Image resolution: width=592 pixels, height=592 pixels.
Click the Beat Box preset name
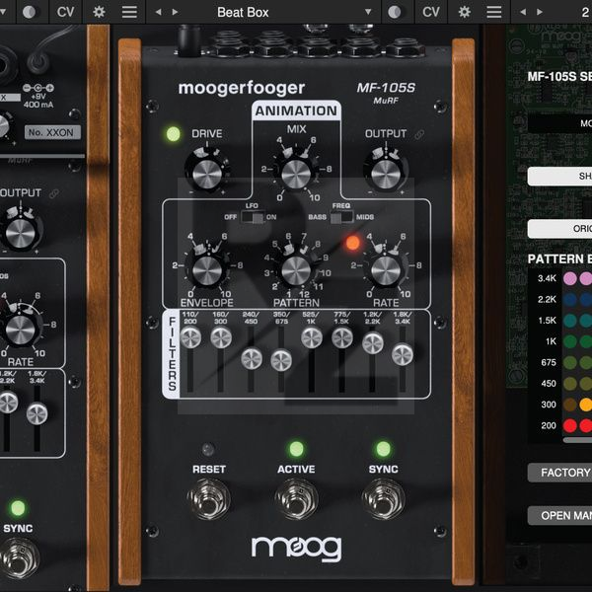pos(243,13)
